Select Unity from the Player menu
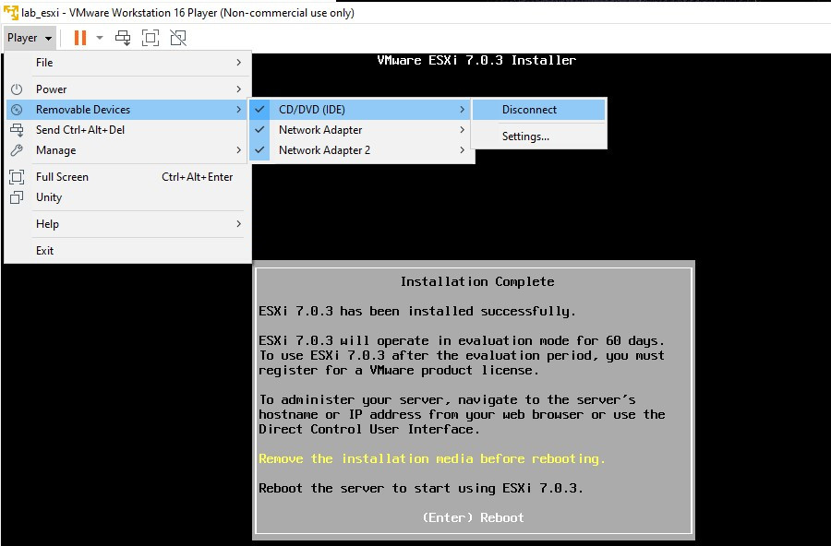831x546 pixels. (127, 197)
